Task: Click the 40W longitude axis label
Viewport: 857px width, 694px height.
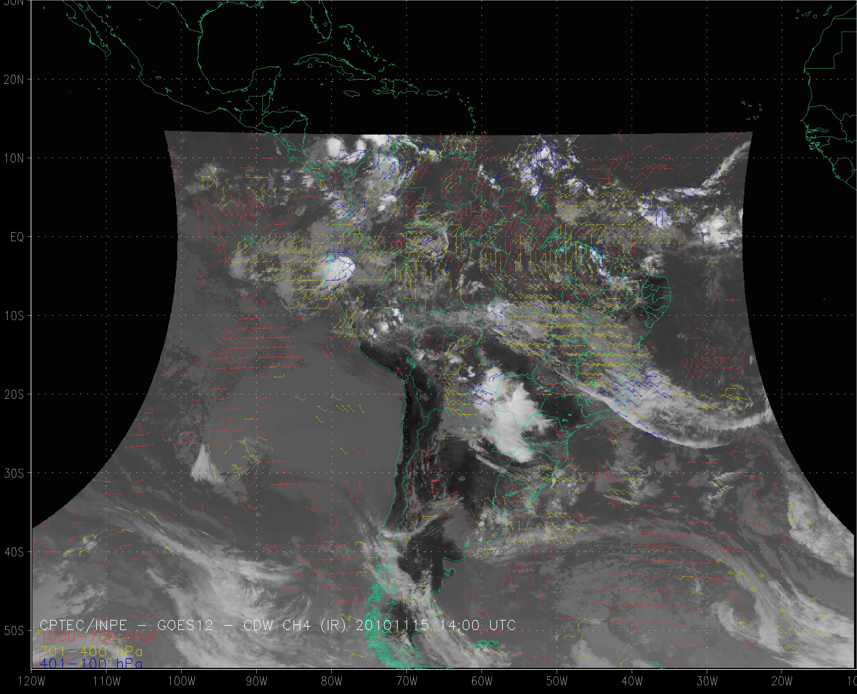Action: pos(632,681)
